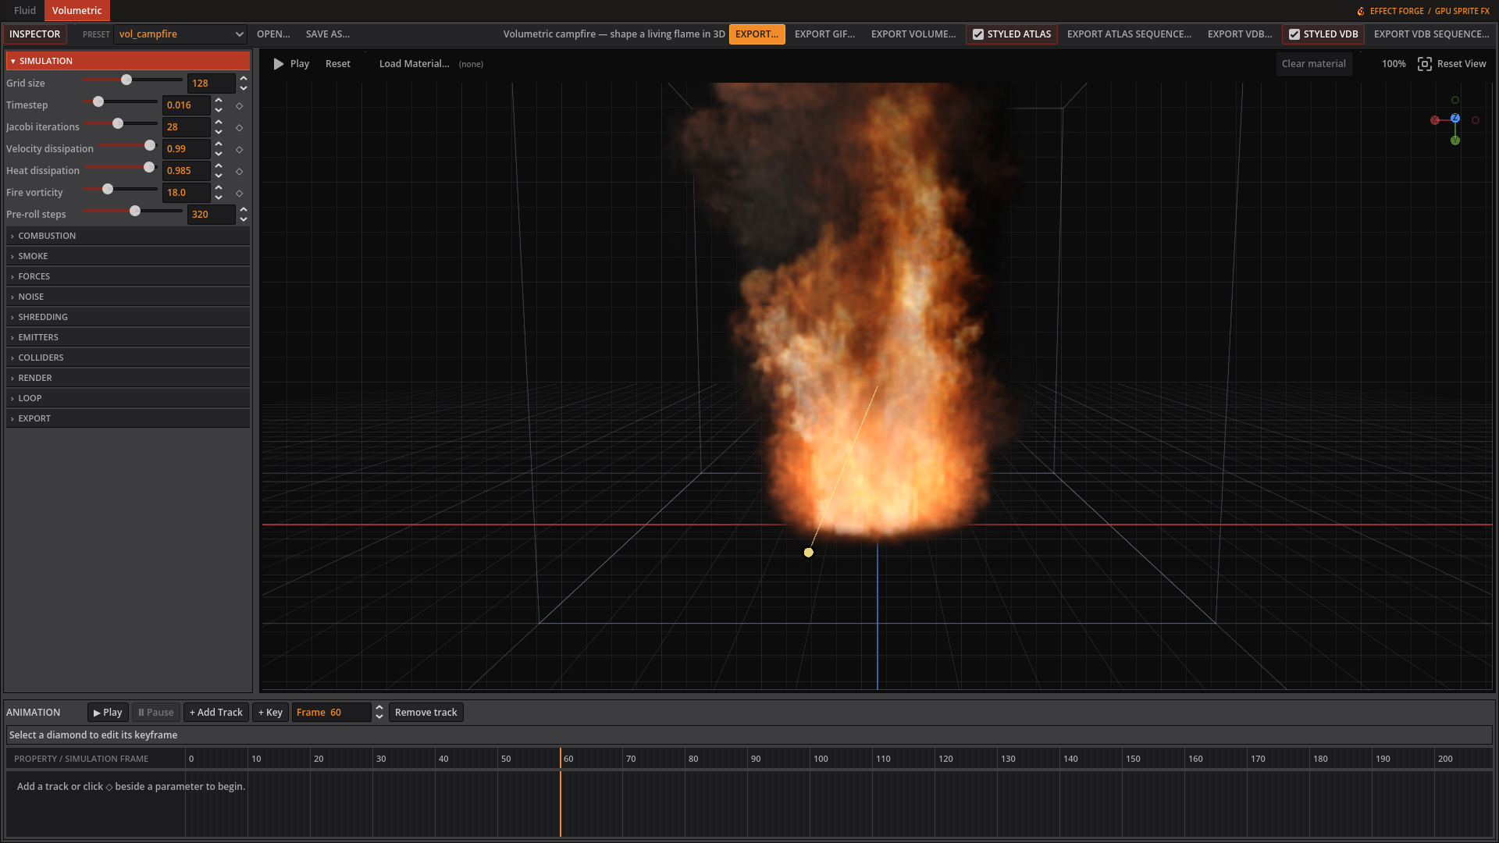This screenshot has height=843, width=1499.
Task: Increase Grid size with the up arrow
Action: (244, 79)
